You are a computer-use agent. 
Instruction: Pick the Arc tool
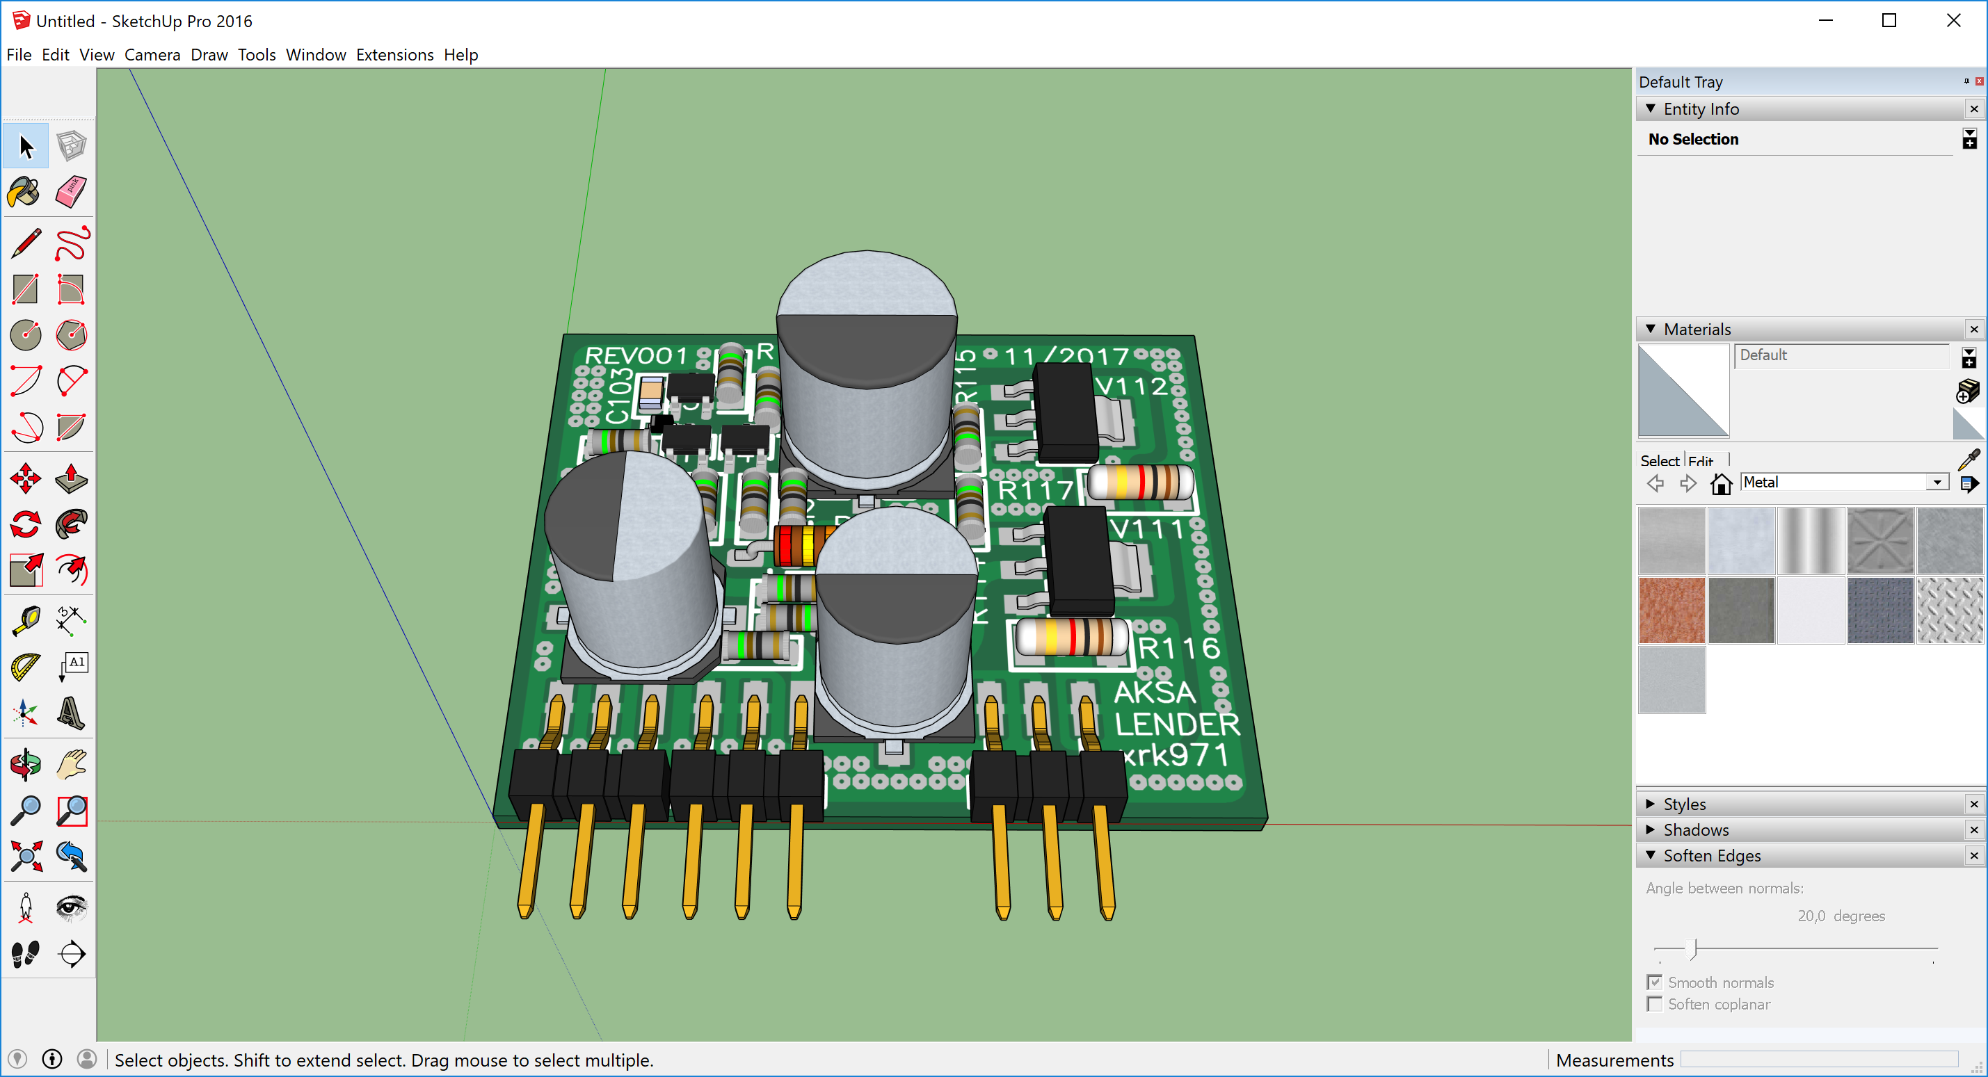(26, 380)
